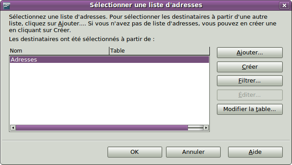
Task: Click the purple horizontal scrollbar thumb
Action: [x=102, y=128]
